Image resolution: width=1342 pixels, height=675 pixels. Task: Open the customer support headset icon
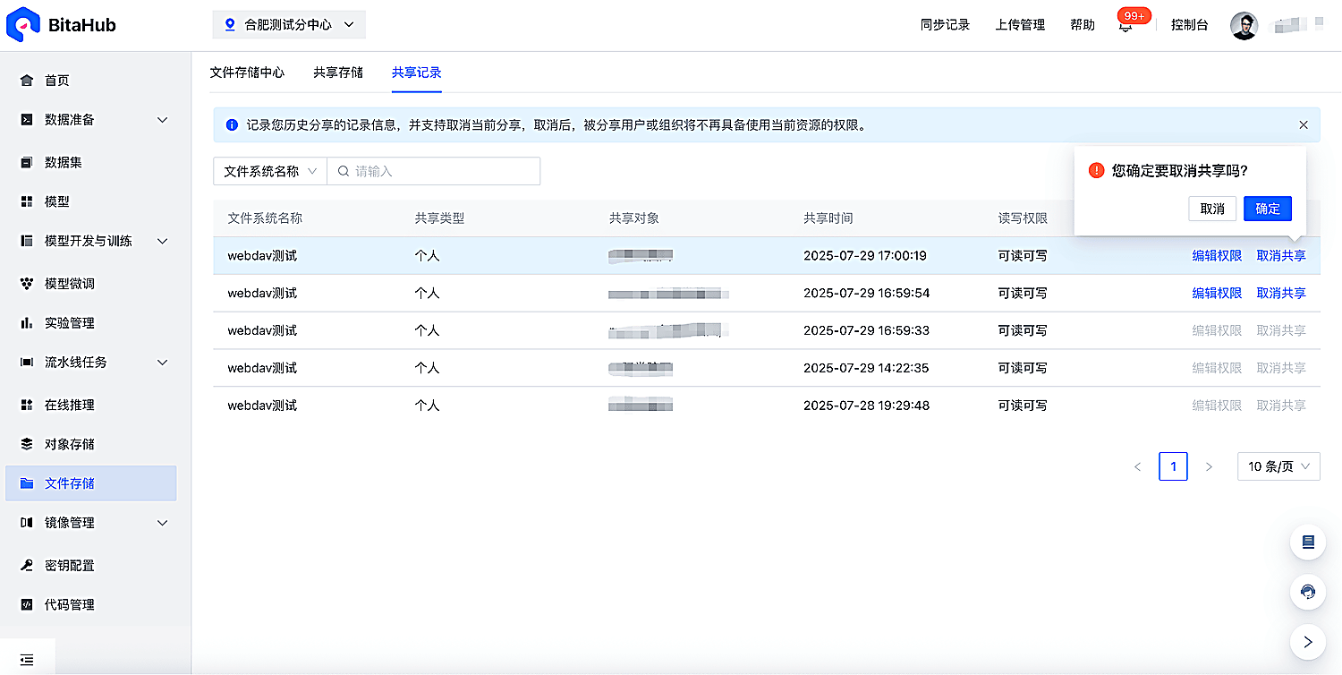tap(1308, 592)
